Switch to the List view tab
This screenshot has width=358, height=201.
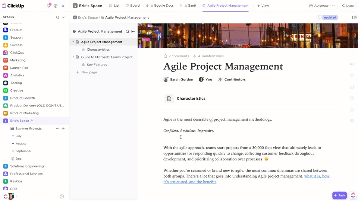coord(114,6)
